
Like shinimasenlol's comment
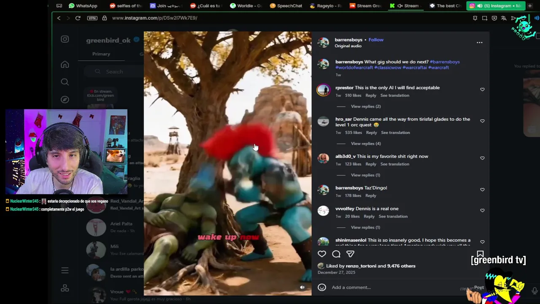[482, 242]
